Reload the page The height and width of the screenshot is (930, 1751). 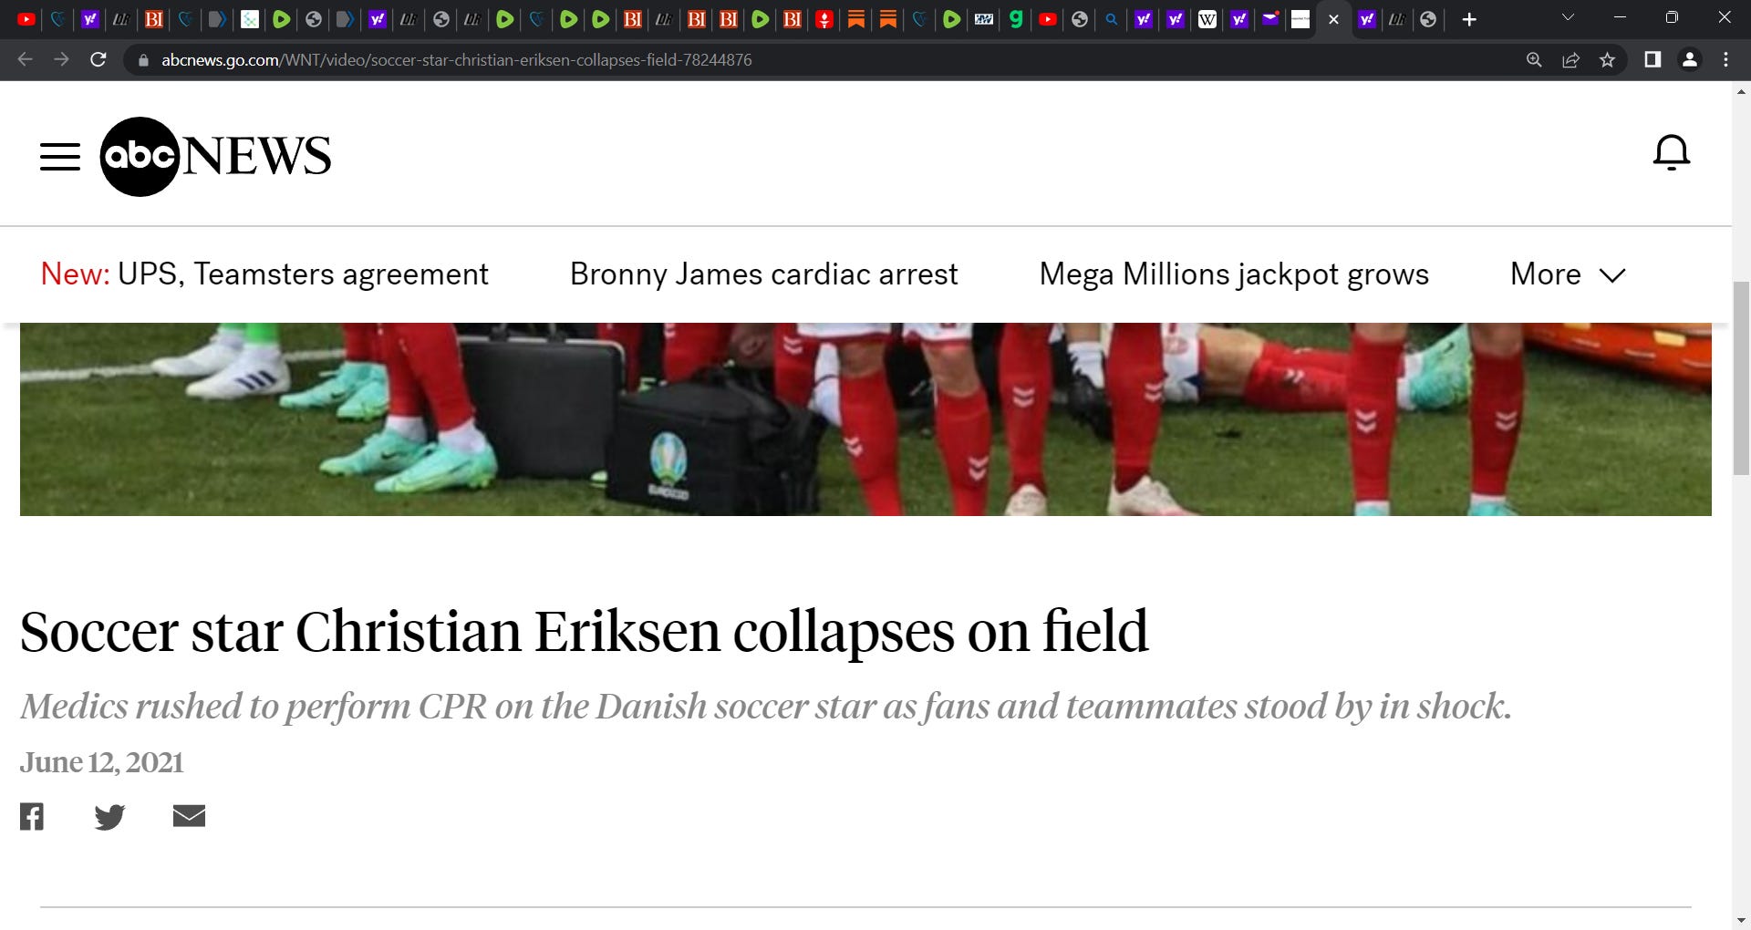point(98,60)
